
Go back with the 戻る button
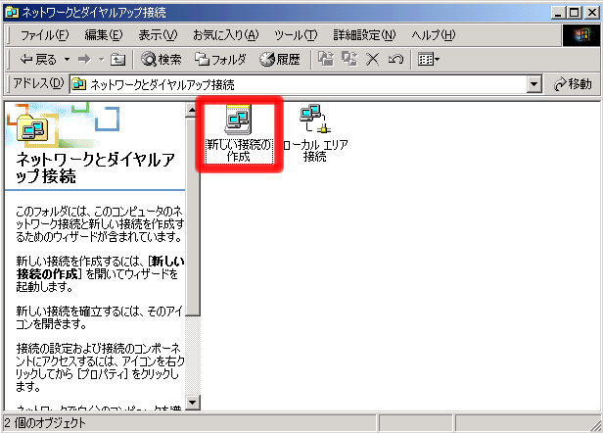38,60
